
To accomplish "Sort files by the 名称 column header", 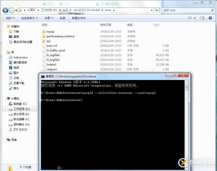I will point(45,25).
